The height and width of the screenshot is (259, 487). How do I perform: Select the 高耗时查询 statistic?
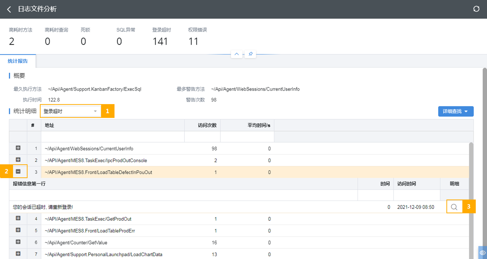57,37
